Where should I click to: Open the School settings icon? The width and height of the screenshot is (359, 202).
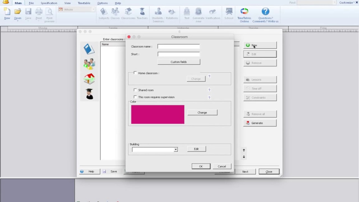click(x=229, y=14)
